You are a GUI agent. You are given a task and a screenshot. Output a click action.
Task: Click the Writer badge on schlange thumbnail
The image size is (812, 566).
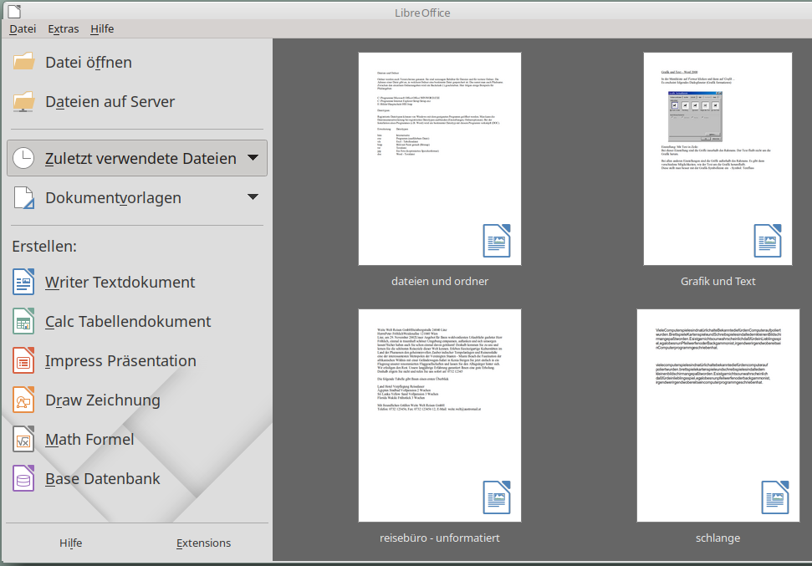coord(775,497)
